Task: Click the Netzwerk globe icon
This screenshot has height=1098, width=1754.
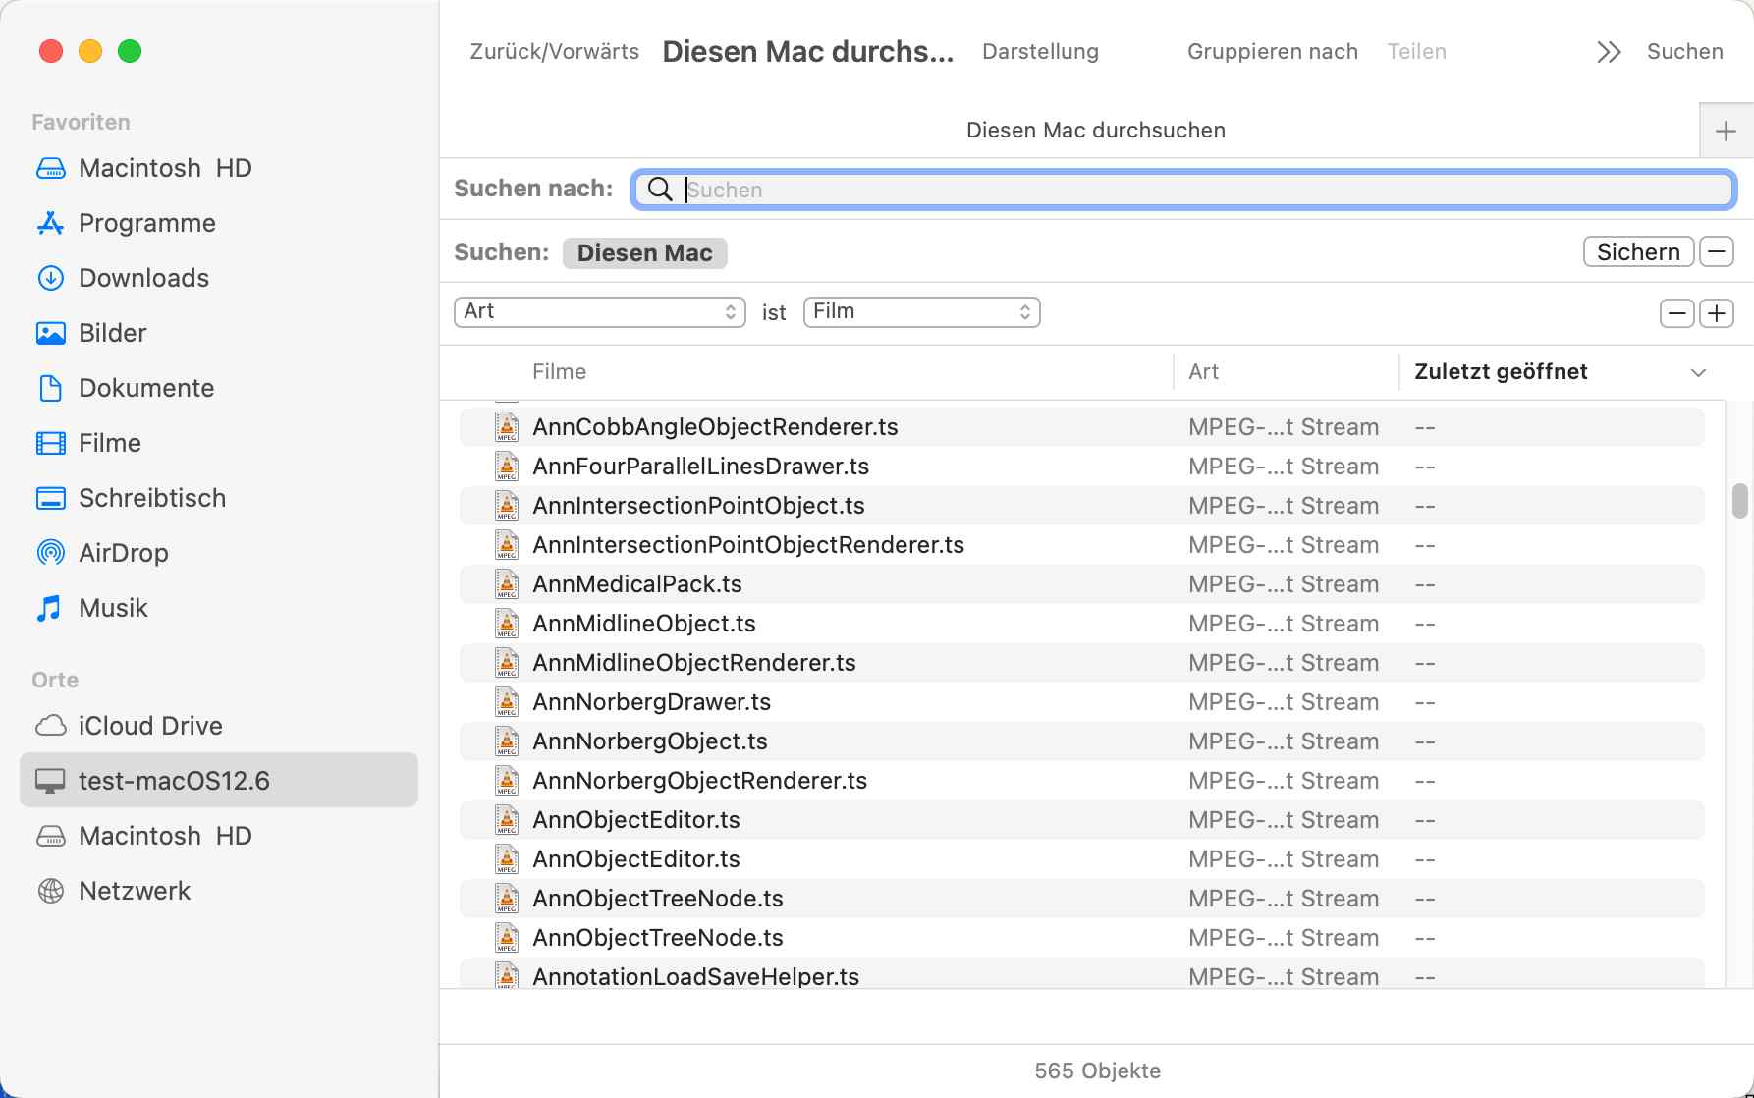Action: coord(50,891)
